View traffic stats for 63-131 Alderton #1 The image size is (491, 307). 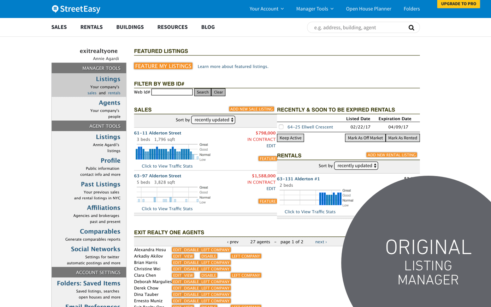(310, 212)
